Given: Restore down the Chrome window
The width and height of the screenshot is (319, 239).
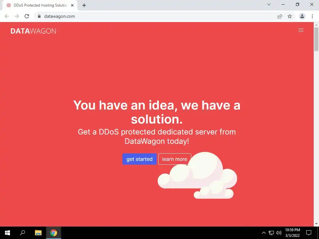Looking at the screenshot, I should (298, 4).
